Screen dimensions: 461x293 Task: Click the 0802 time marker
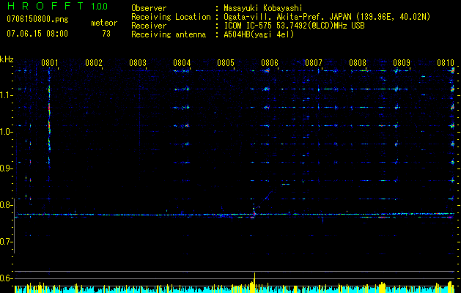point(94,63)
